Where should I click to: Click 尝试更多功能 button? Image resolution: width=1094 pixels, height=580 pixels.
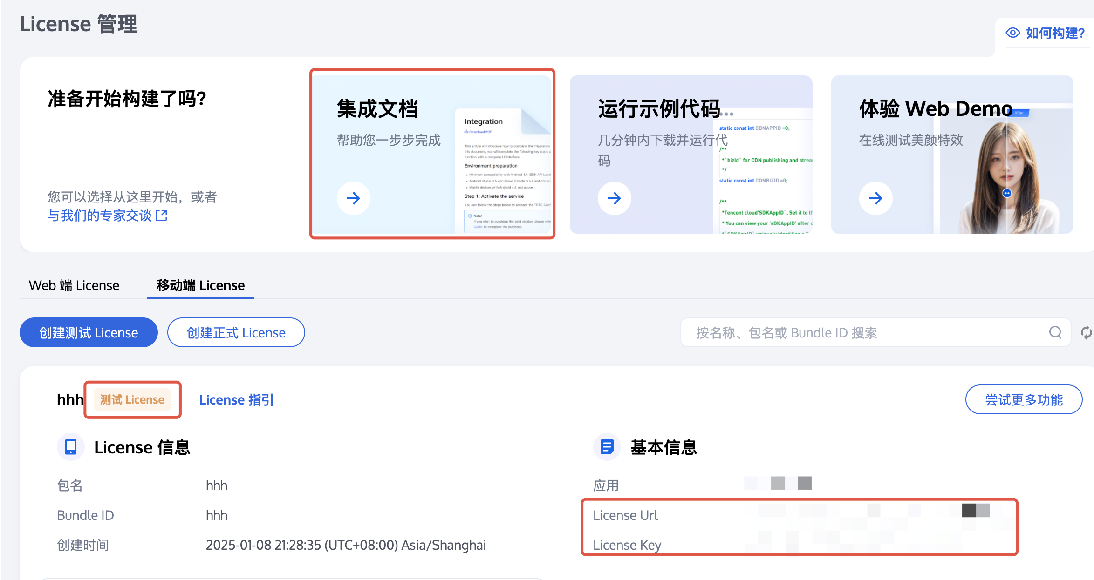coord(1023,399)
